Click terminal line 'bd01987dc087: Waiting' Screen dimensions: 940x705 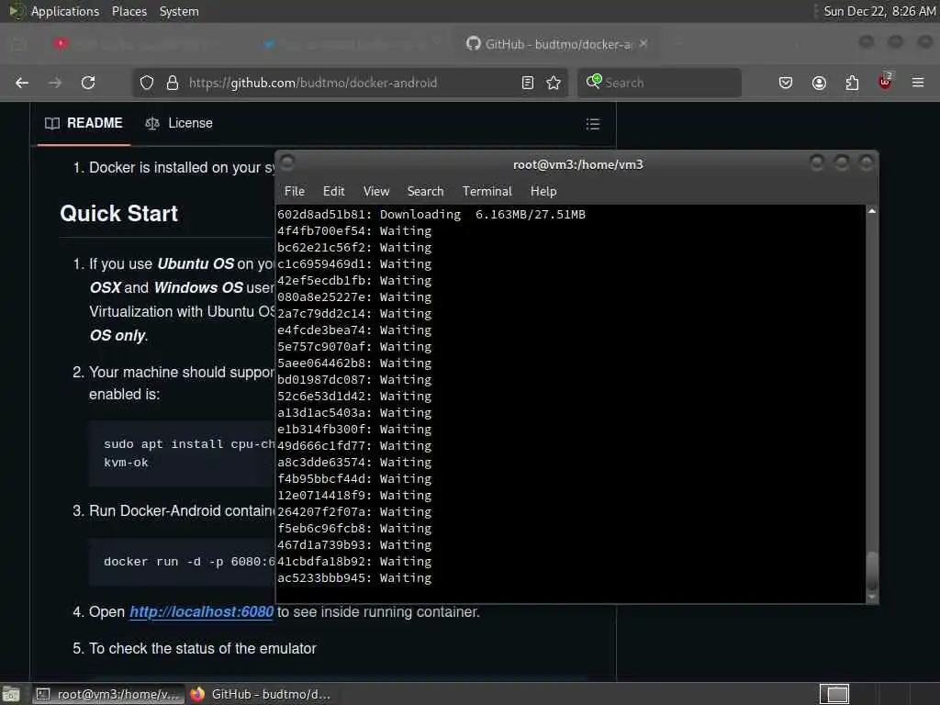(353, 379)
